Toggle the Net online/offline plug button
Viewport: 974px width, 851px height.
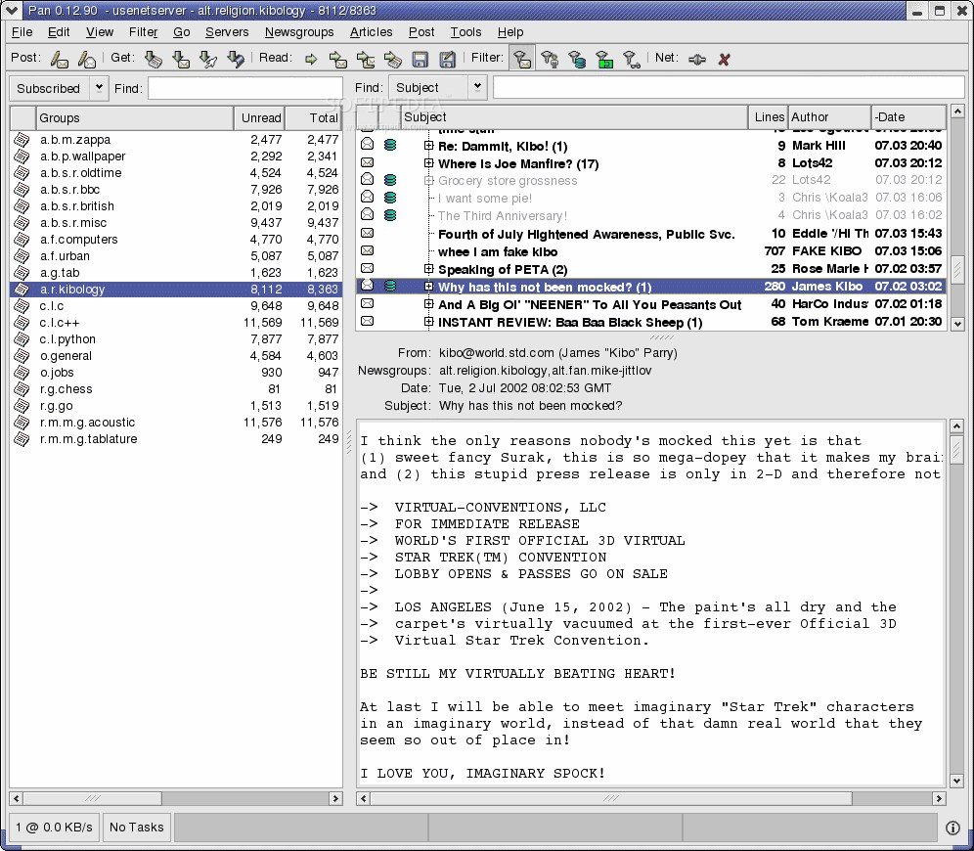pyautogui.click(x=697, y=59)
